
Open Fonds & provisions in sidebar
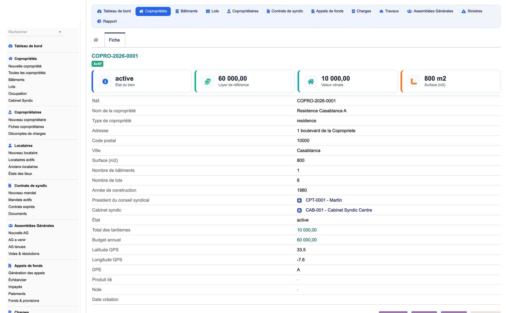tap(24, 301)
